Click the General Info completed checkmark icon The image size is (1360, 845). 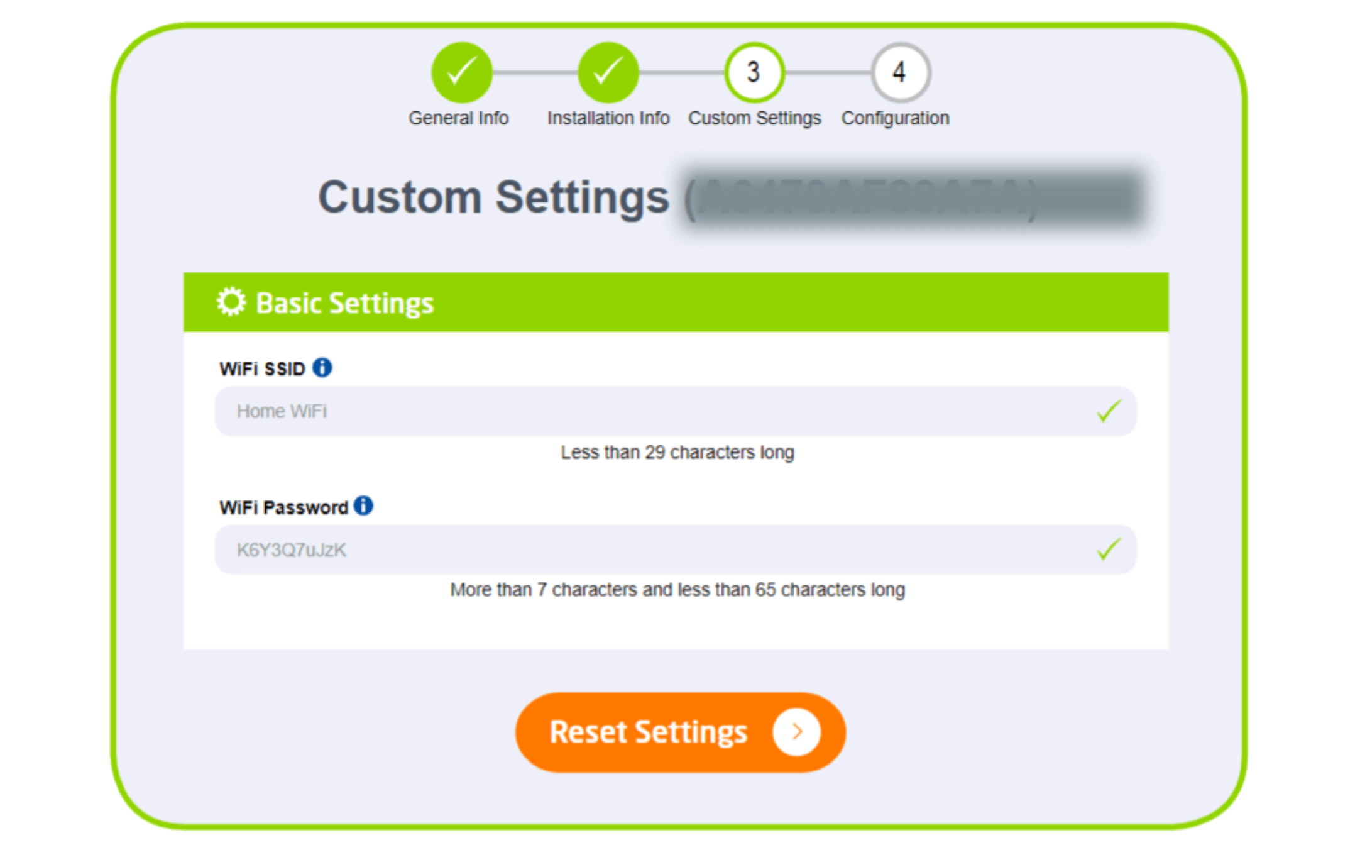(x=462, y=72)
